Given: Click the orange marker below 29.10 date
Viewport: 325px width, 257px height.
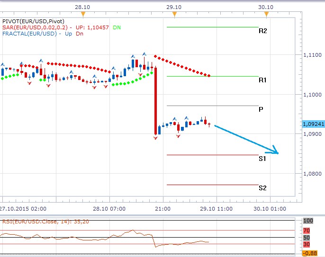Looking at the screenshot, I should coord(174,15).
